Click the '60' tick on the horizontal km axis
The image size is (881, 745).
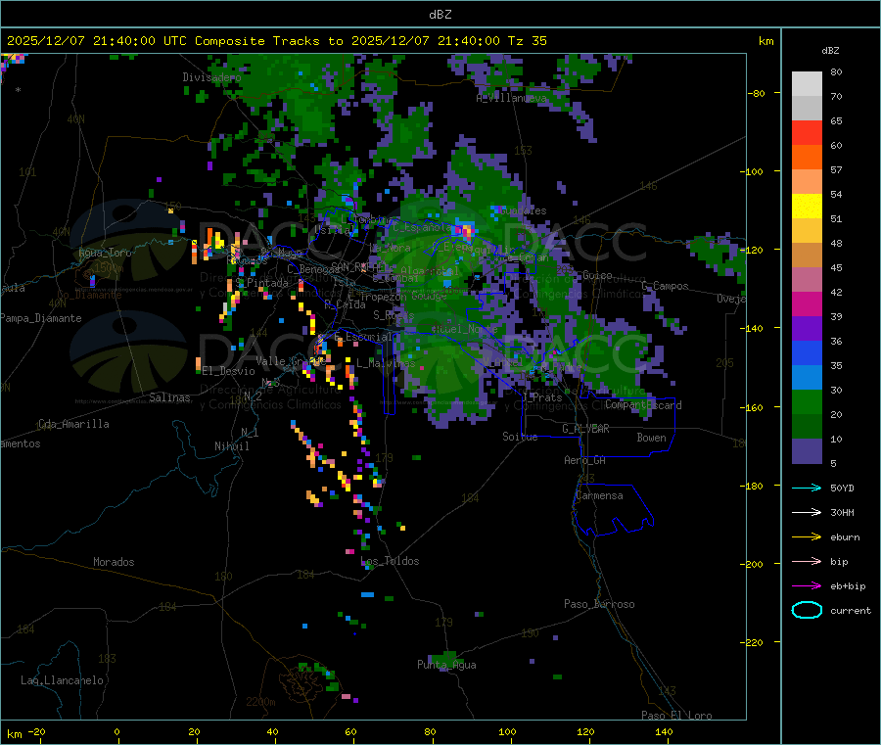(350, 731)
